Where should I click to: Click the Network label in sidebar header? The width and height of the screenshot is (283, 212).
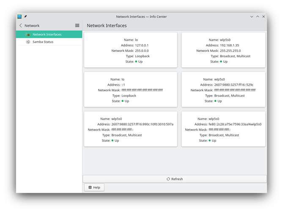pos(32,25)
